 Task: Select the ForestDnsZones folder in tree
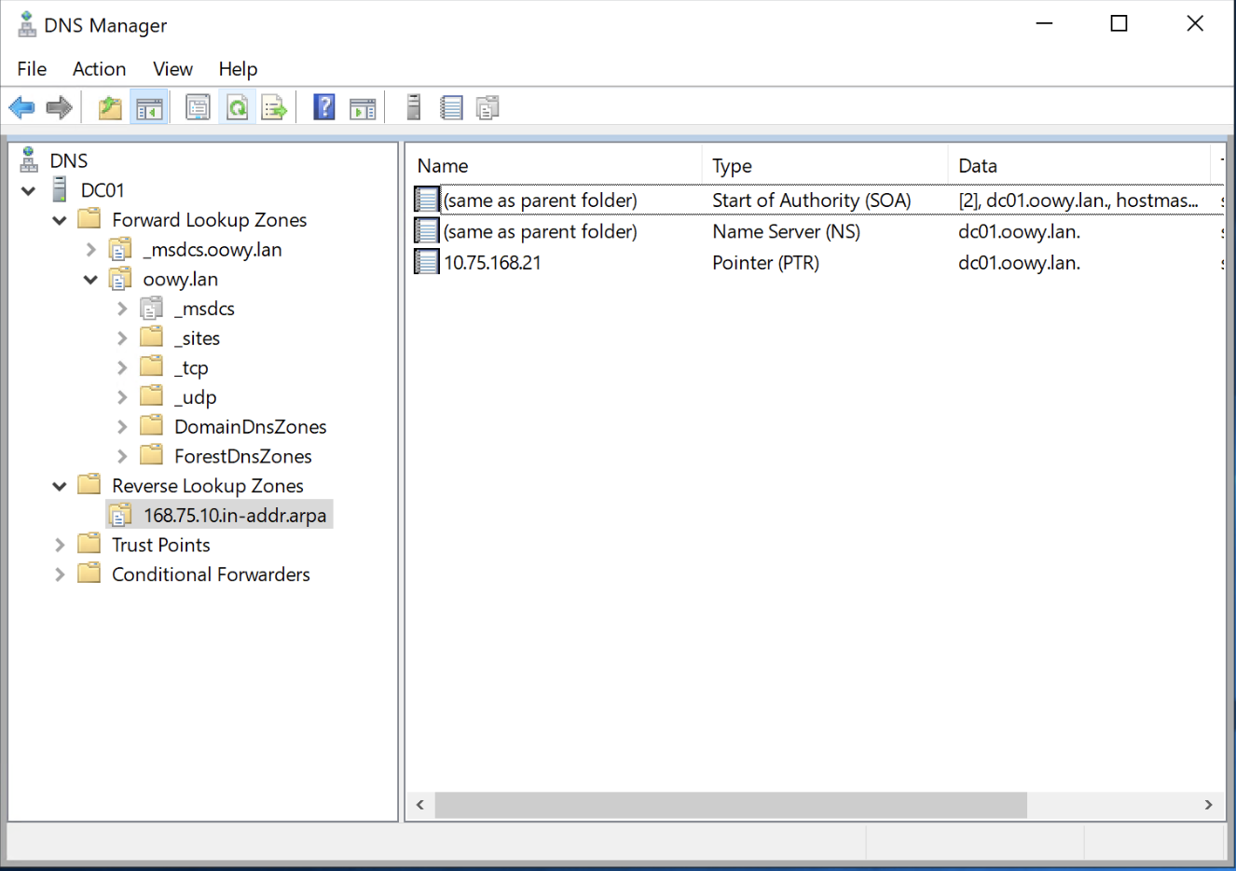click(242, 456)
